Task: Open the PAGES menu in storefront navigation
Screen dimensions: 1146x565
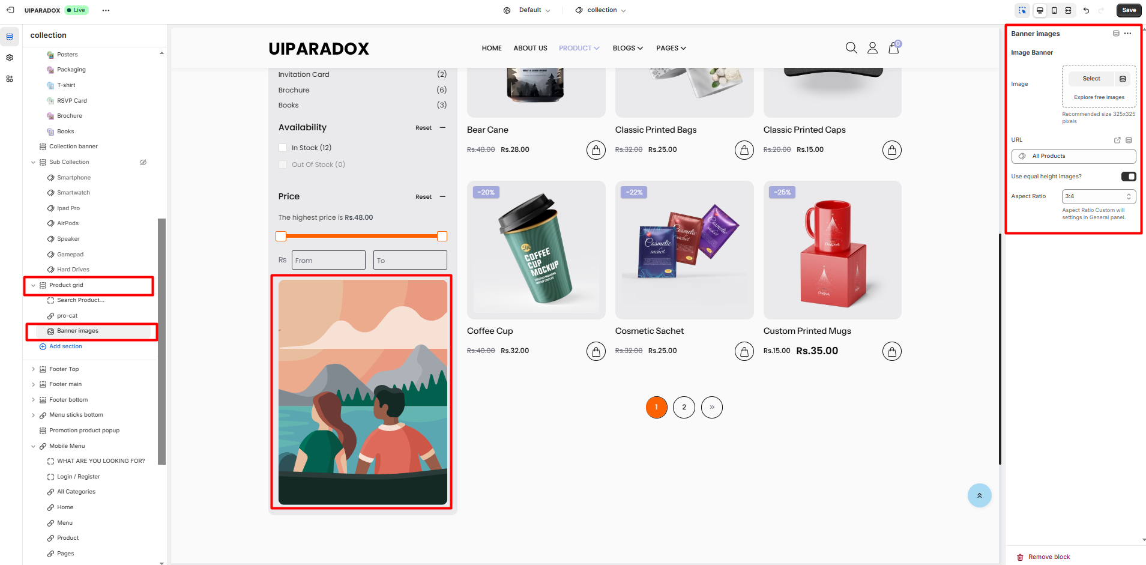Action: [671, 48]
